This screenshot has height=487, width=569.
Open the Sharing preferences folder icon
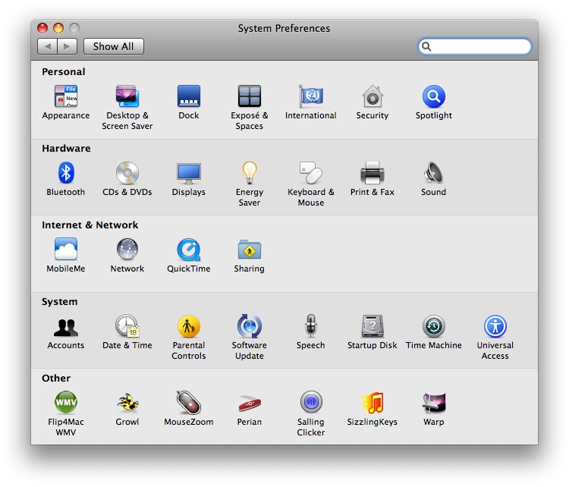(x=250, y=250)
